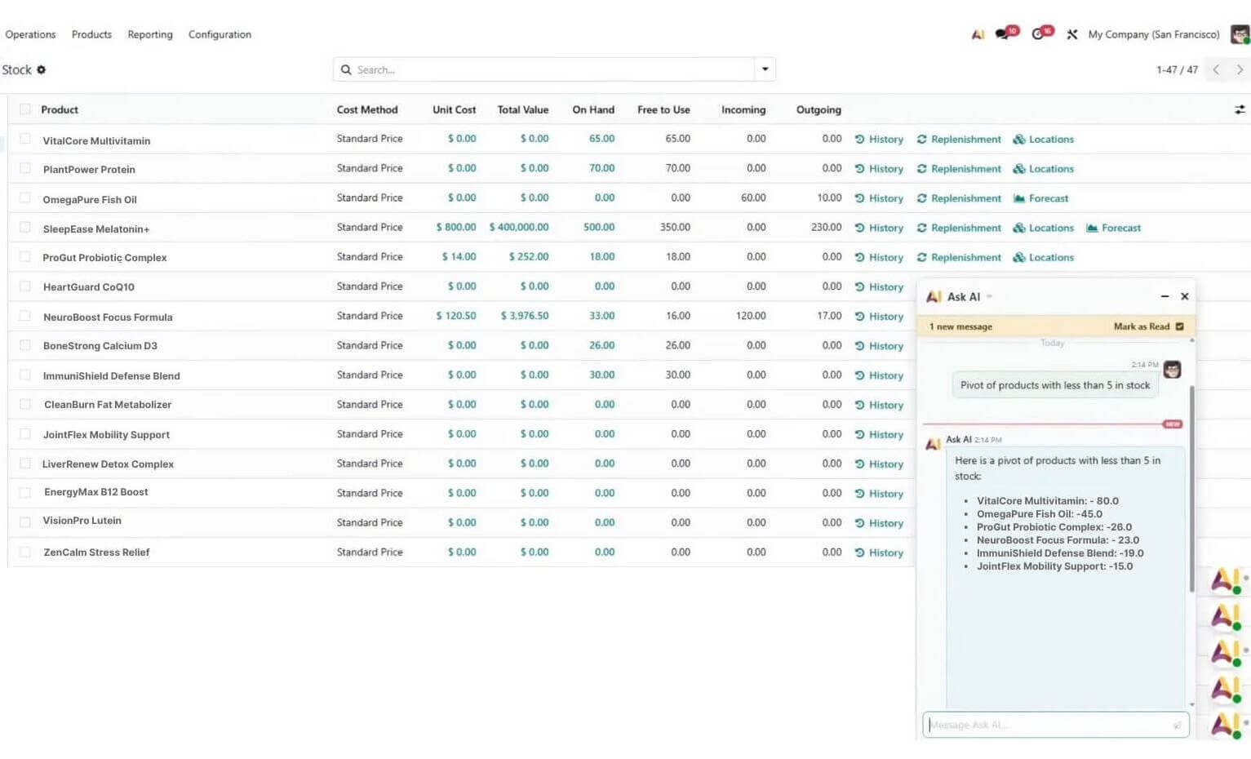Expand the Ask AI title dropdown caret

989,297
